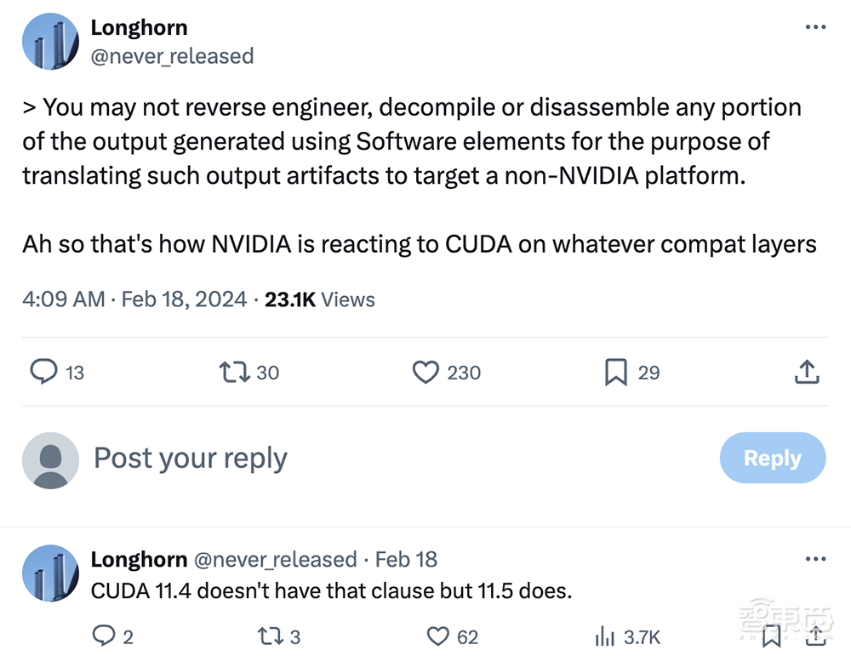
Task: Like the CUDA 11.4 reply tweet
Action: click(437, 636)
